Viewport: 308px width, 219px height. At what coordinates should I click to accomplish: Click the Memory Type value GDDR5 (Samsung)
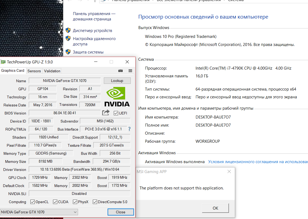(x=51, y=153)
